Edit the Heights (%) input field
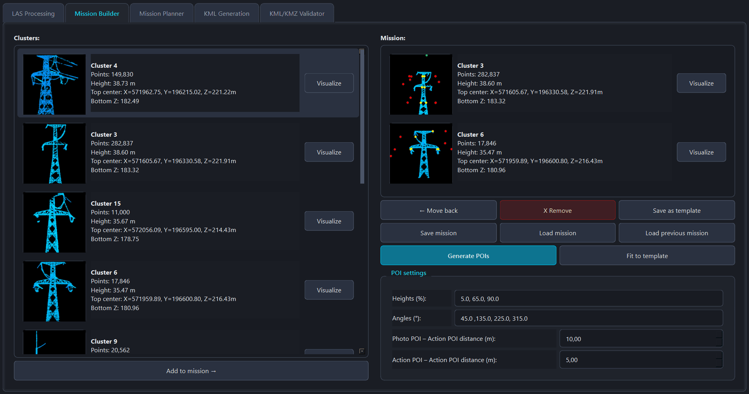The height and width of the screenshot is (394, 749). [588, 298]
